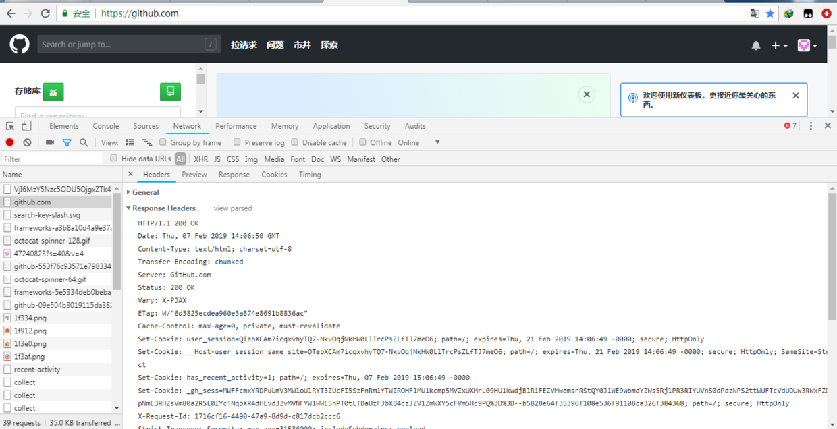
Task: Toggle capture screenshots camera icon
Action: point(50,142)
